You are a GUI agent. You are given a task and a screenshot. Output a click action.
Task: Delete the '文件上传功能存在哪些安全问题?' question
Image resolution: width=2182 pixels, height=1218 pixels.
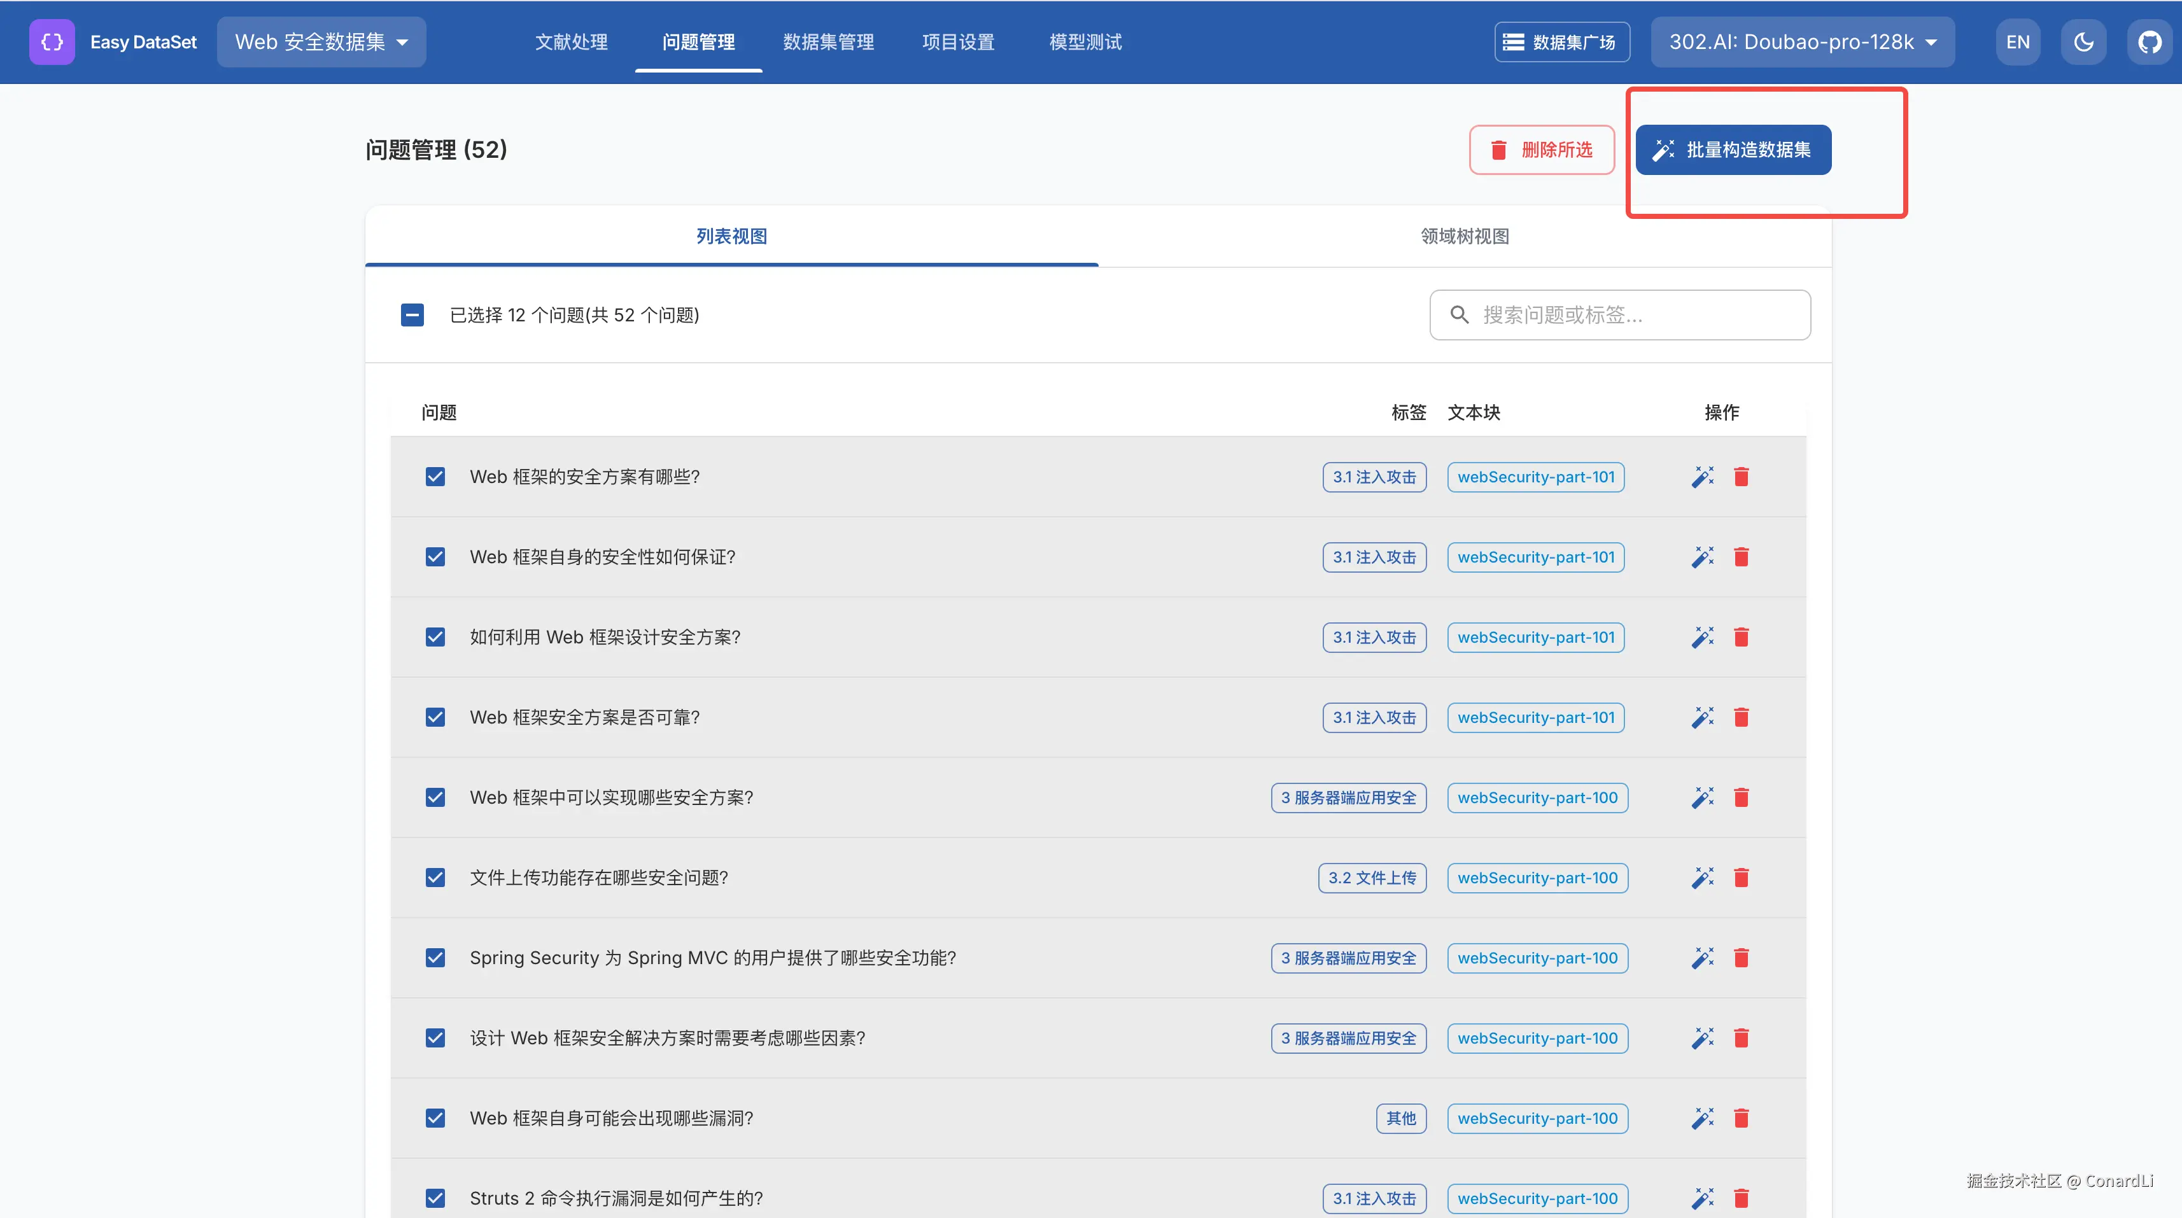coord(1741,878)
